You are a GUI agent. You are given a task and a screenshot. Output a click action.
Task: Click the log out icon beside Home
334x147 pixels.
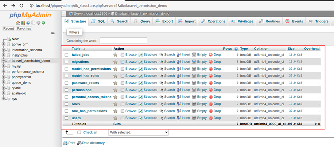[x=23, y=23]
